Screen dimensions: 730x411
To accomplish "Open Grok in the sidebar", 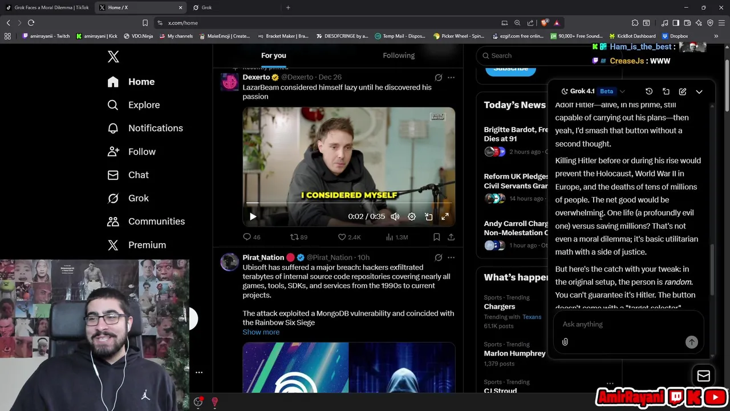I will point(128,198).
